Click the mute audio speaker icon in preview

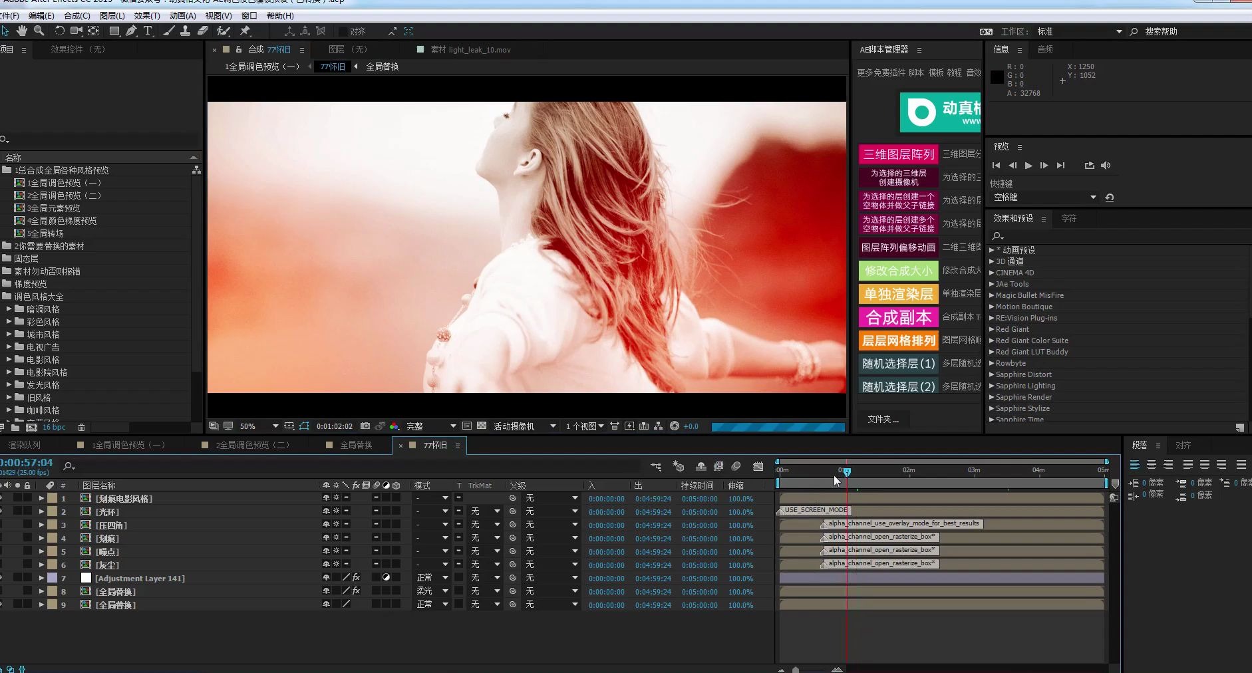1106,166
